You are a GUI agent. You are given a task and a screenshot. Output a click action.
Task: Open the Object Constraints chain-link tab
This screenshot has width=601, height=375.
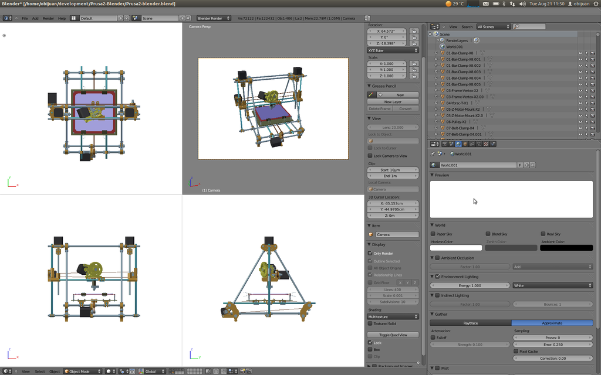[472, 144]
